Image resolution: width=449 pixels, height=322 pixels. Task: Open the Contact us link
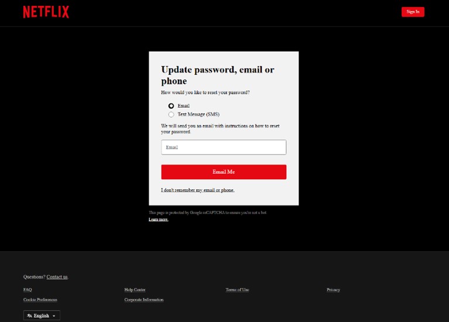pyautogui.click(x=57, y=277)
